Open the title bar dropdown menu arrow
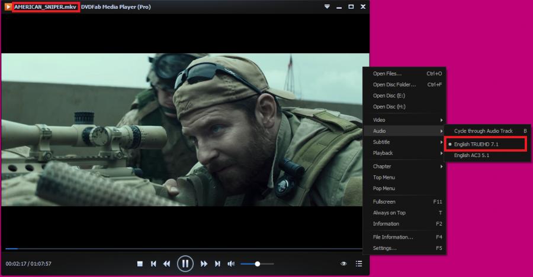 [x=327, y=6]
